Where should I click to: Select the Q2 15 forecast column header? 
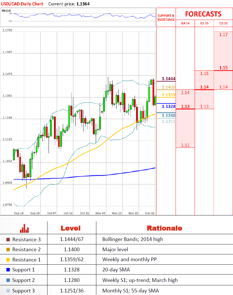click(x=223, y=23)
